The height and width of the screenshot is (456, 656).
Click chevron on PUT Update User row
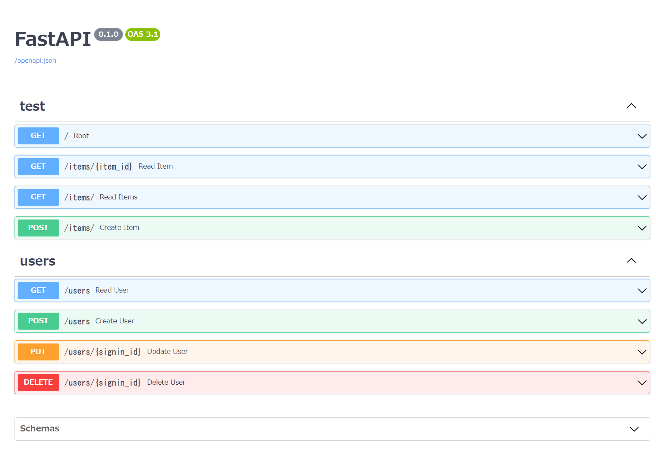pos(642,352)
